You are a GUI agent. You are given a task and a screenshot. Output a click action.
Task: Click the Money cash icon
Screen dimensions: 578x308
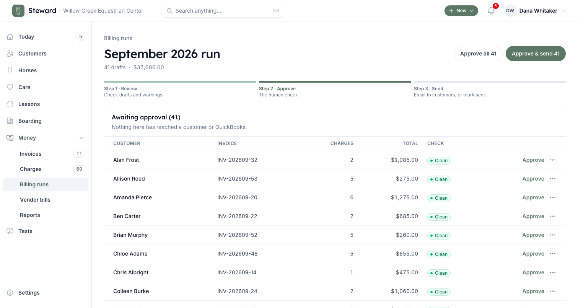pos(10,138)
